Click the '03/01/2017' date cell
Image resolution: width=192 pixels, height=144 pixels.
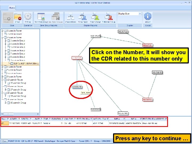pos(37,123)
